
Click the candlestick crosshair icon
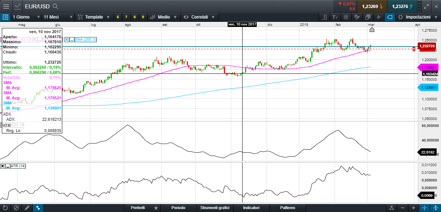pos(379,17)
